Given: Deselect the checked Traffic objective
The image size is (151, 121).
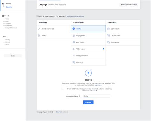Looking at the screenshot, I should (x=74, y=29).
